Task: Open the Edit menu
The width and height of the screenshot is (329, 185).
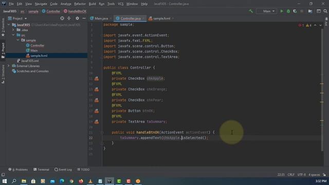Action: pos(20,4)
